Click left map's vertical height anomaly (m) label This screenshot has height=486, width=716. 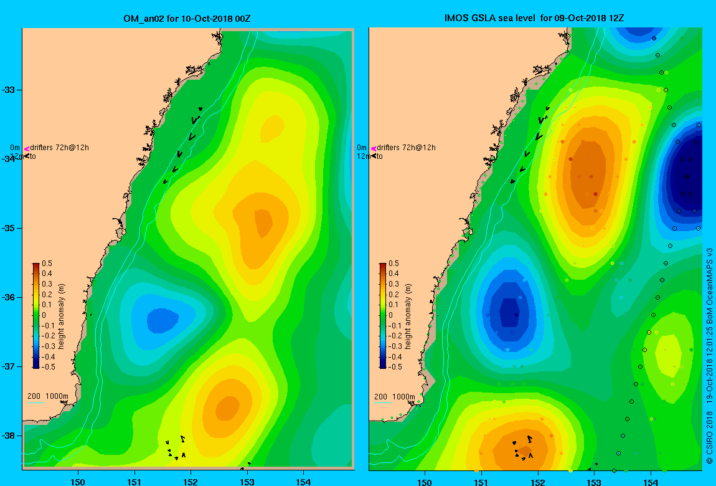(61, 316)
